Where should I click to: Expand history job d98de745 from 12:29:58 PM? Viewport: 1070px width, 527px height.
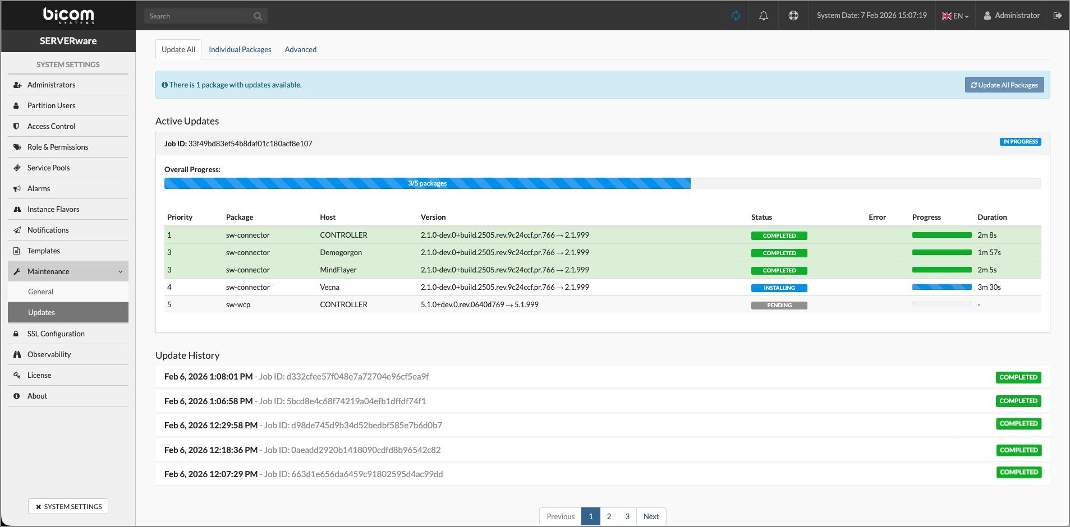point(603,426)
